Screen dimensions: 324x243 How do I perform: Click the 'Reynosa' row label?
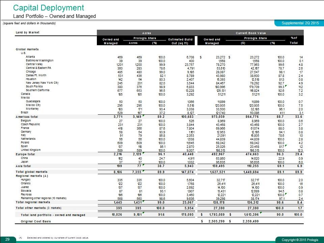(x=26, y=194)
